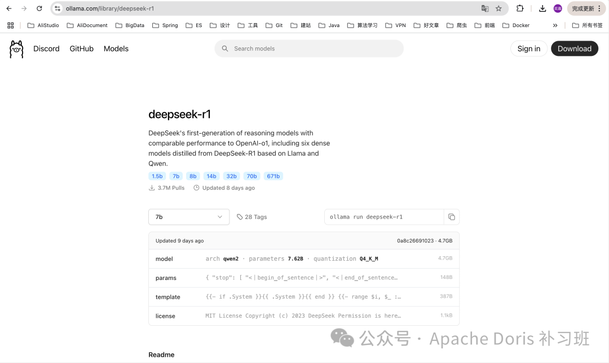609x363 pixels.
Task: Open the 爬虫 bookmark folder
Action: [457, 25]
